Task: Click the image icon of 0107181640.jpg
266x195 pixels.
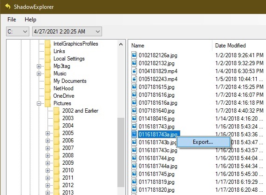Action: [134, 110]
